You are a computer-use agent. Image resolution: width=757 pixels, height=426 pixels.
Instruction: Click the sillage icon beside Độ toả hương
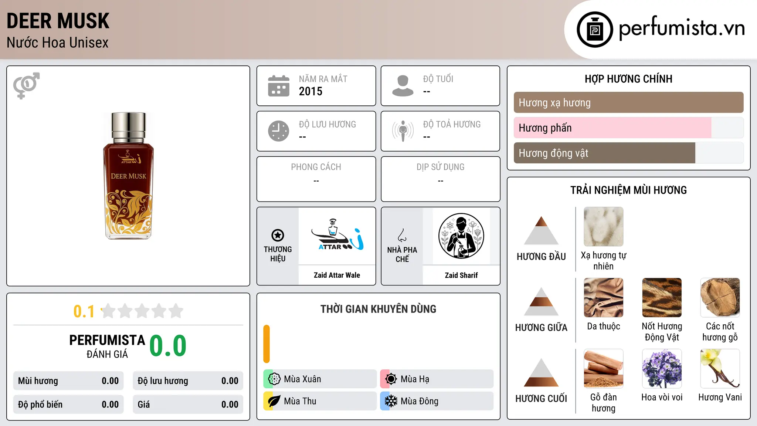403,131
